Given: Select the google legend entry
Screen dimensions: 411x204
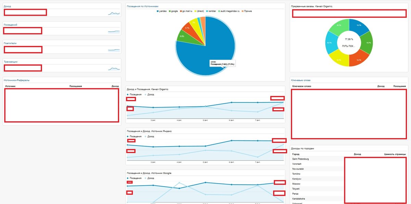Looking at the screenshot, I should (173, 11).
